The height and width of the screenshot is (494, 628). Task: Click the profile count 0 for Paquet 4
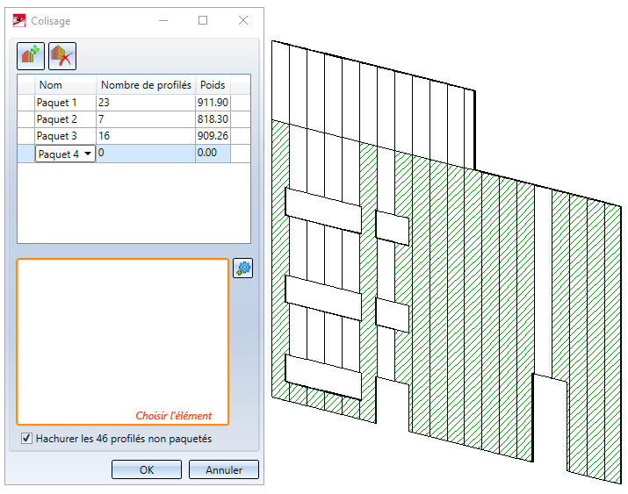click(x=146, y=154)
